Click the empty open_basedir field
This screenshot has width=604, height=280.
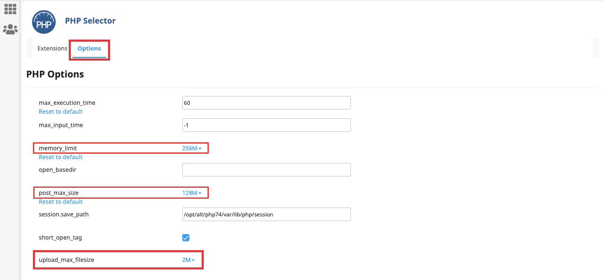[x=266, y=170]
